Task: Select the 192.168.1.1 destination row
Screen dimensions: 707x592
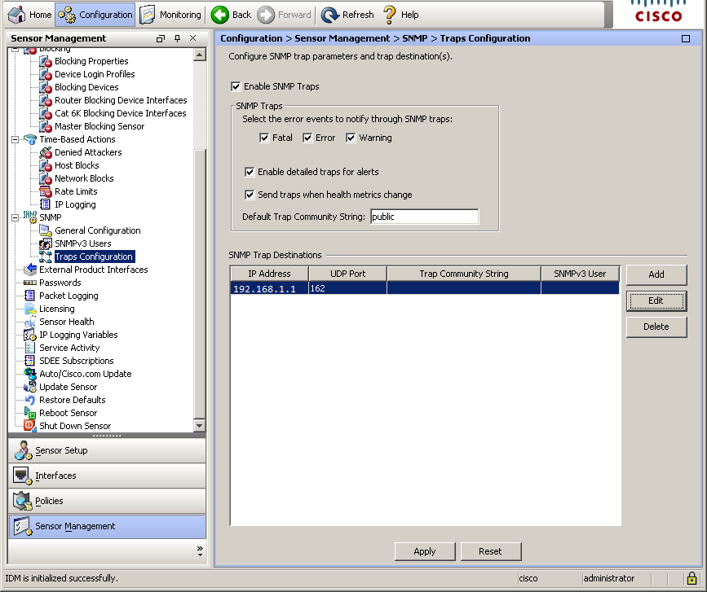Action: click(425, 288)
